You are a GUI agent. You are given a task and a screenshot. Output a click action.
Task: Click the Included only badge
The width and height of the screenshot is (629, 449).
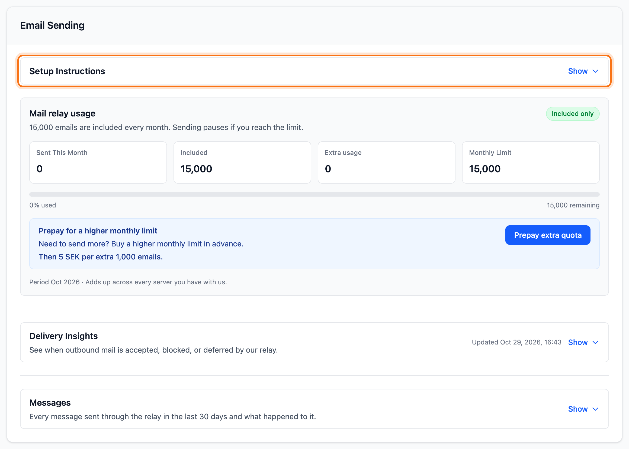point(573,114)
